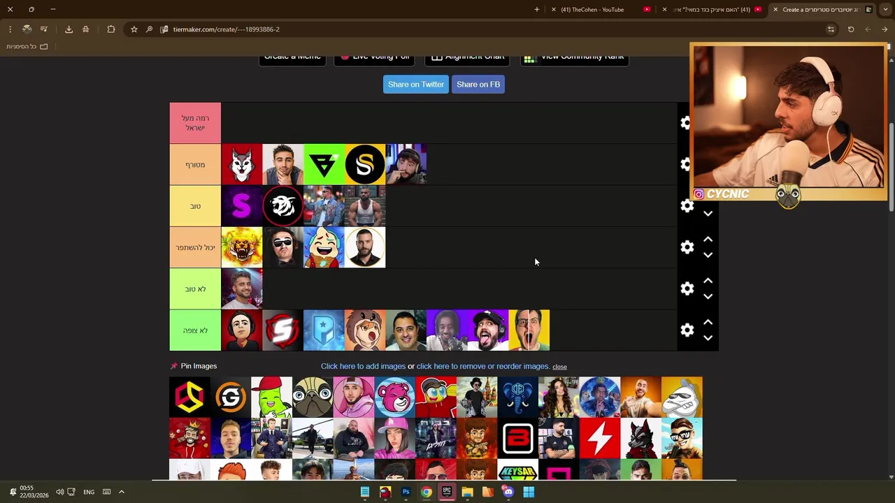Viewport: 895px width, 503px height.
Task: Select the roaring lion image in יכול להשתפר tier
Action: click(x=242, y=247)
